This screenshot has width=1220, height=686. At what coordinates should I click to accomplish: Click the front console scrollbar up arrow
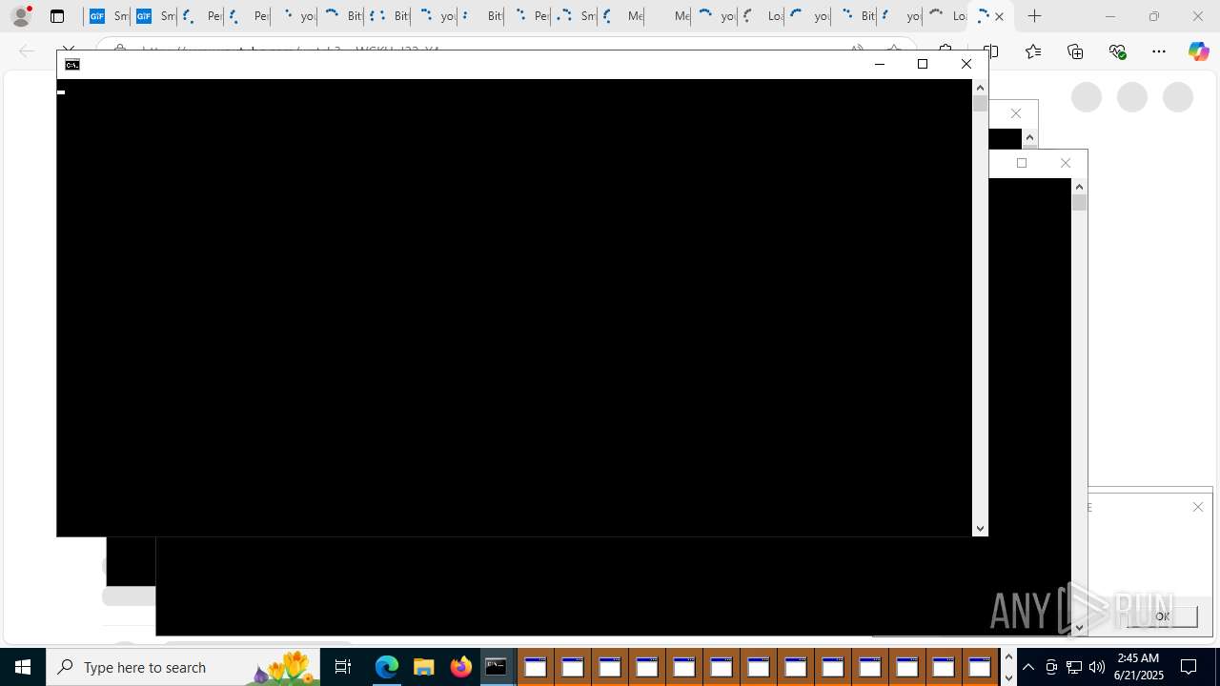[x=980, y=88]
